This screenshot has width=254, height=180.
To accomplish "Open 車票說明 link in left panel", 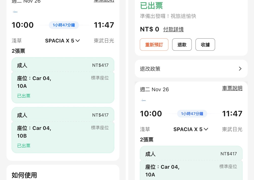I will click(x=104, y=1).
